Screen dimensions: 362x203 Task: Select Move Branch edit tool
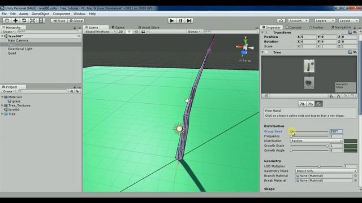pos(302,104)
